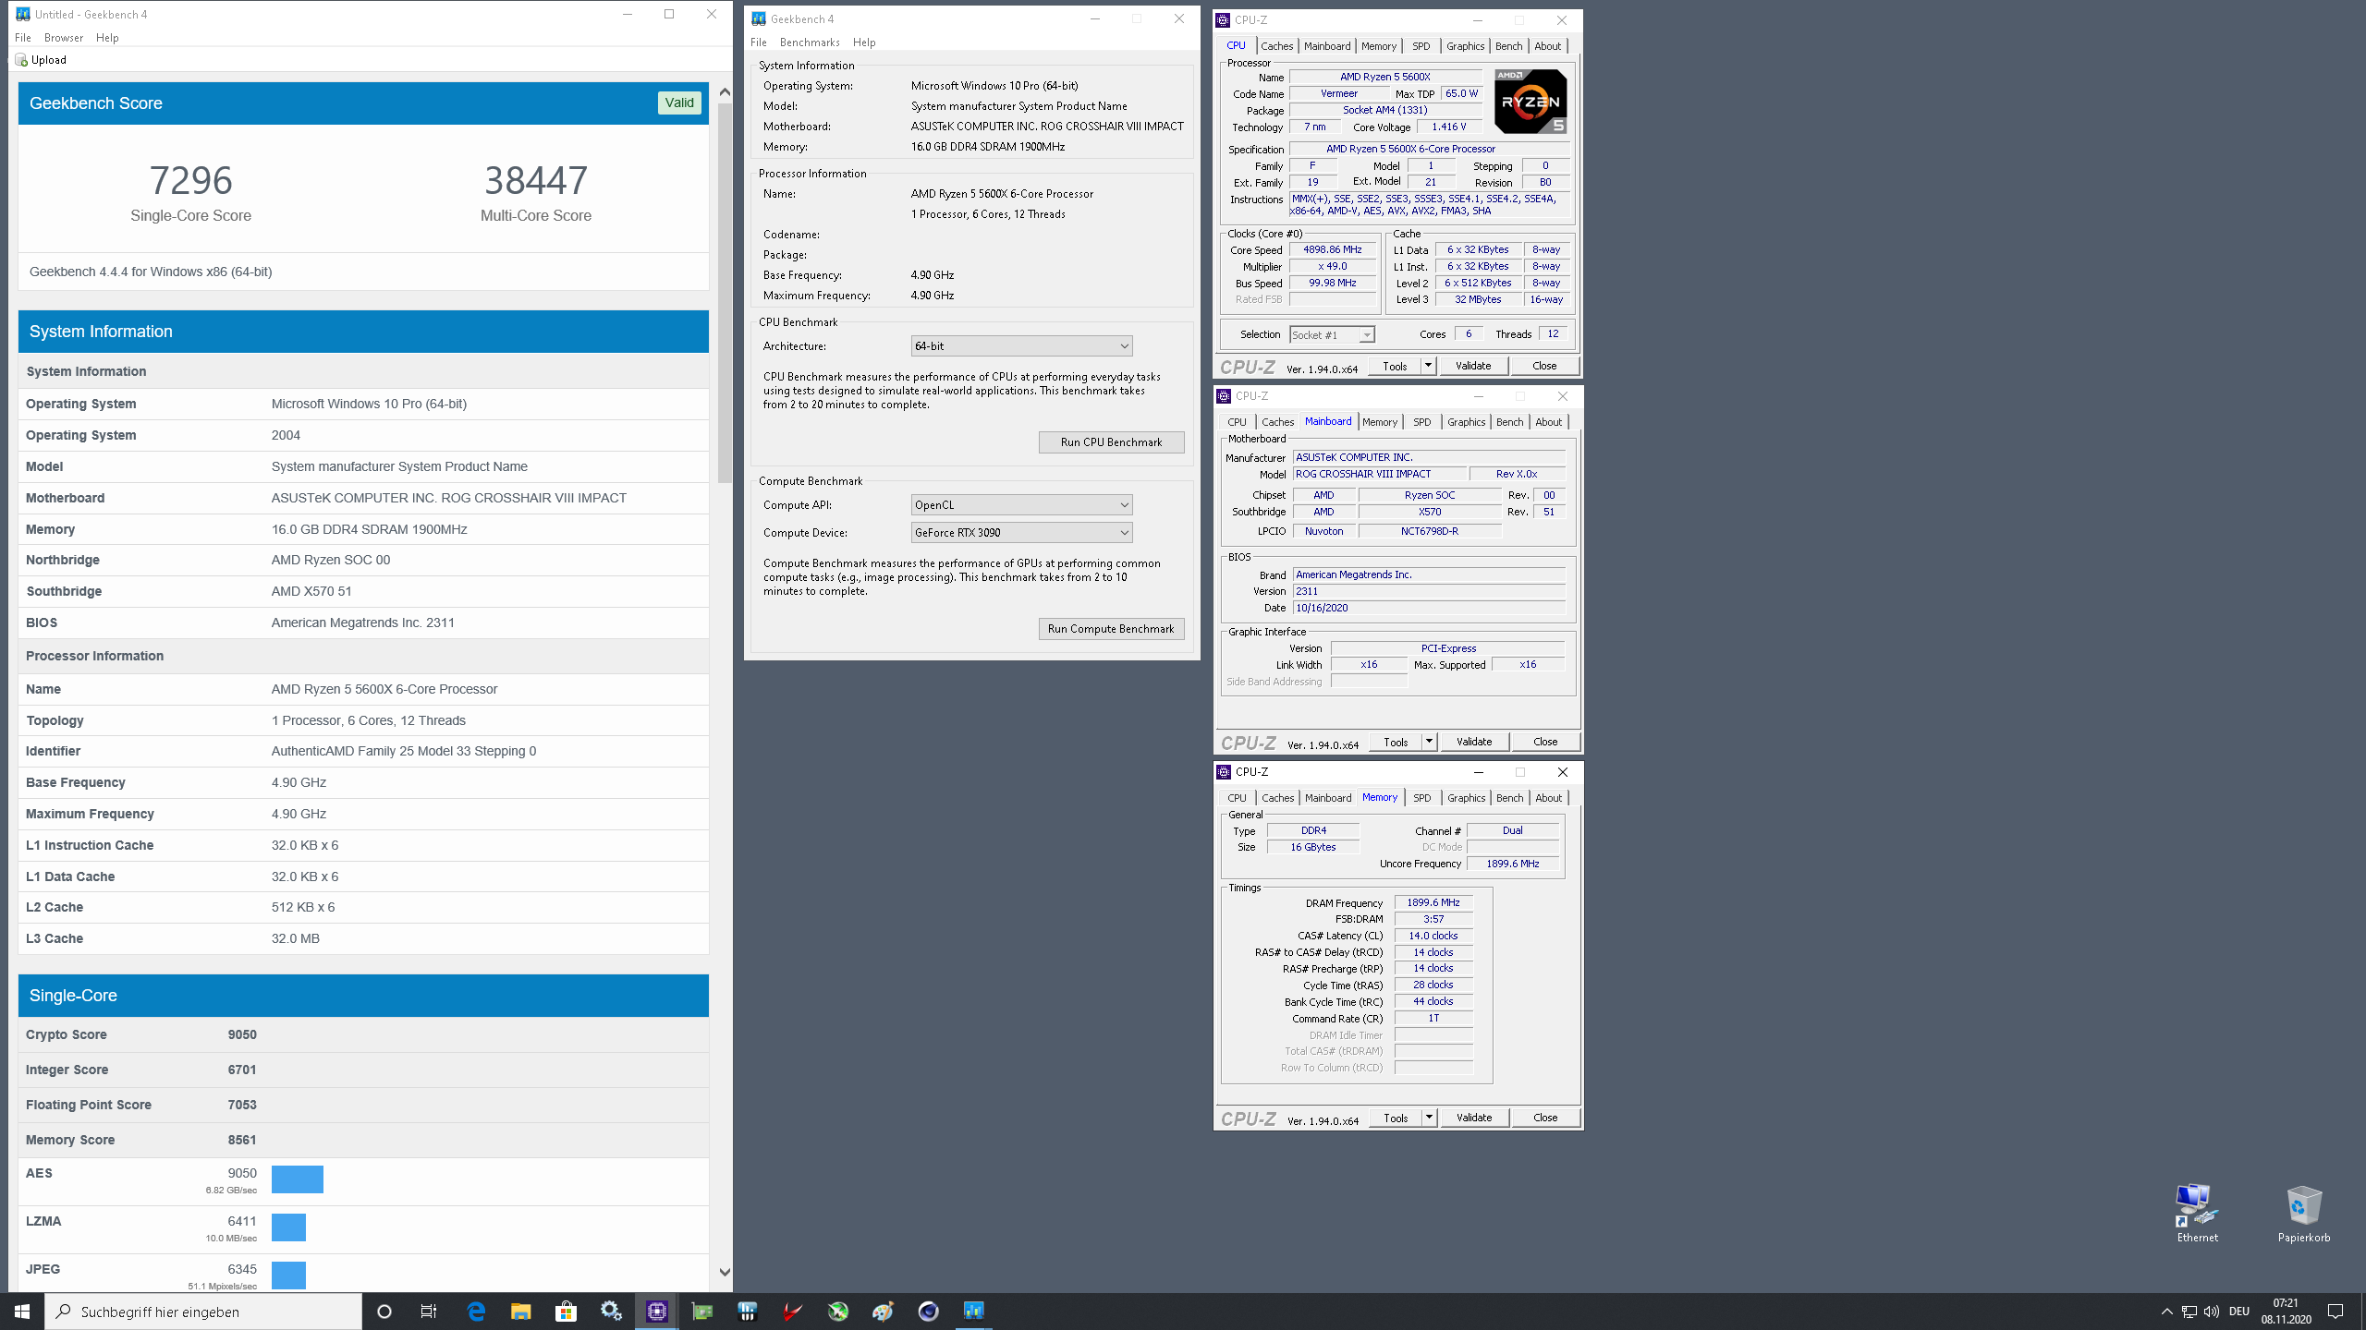The height and width of the screenshot is (1330, 2366).
Task: Open the Windows Start menu
Action: click(22, 1312)
